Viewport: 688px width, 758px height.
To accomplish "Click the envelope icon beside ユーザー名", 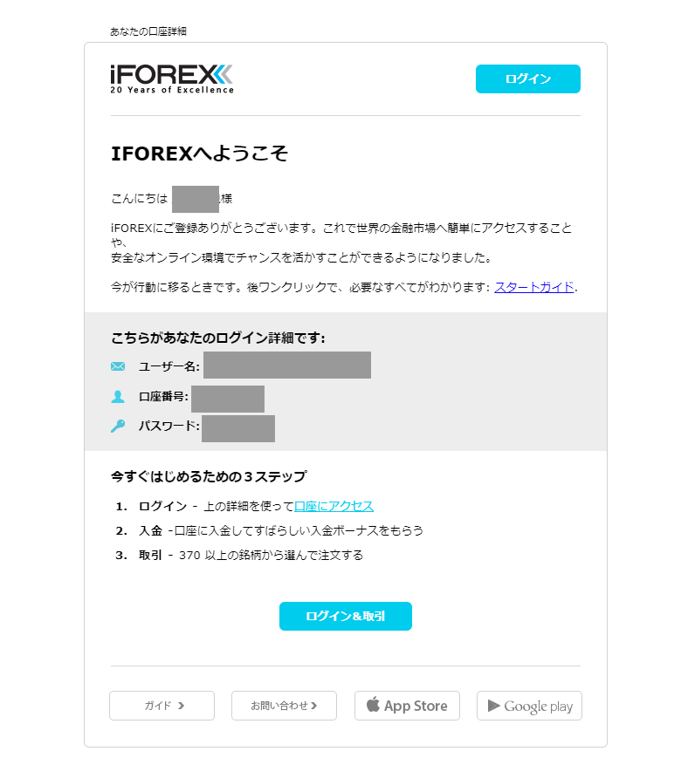I will click(x=118, y=366).
